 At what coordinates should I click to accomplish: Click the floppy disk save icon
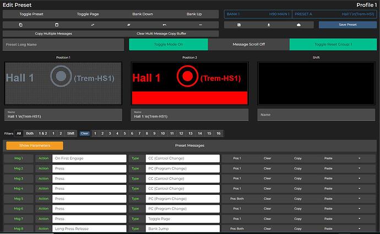[x=239, y=25]
